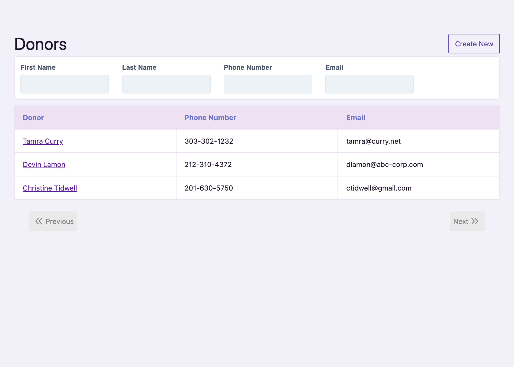514x367 pixels.
Task: Click the Next pagination button
Action: click(x=467, y=221)
